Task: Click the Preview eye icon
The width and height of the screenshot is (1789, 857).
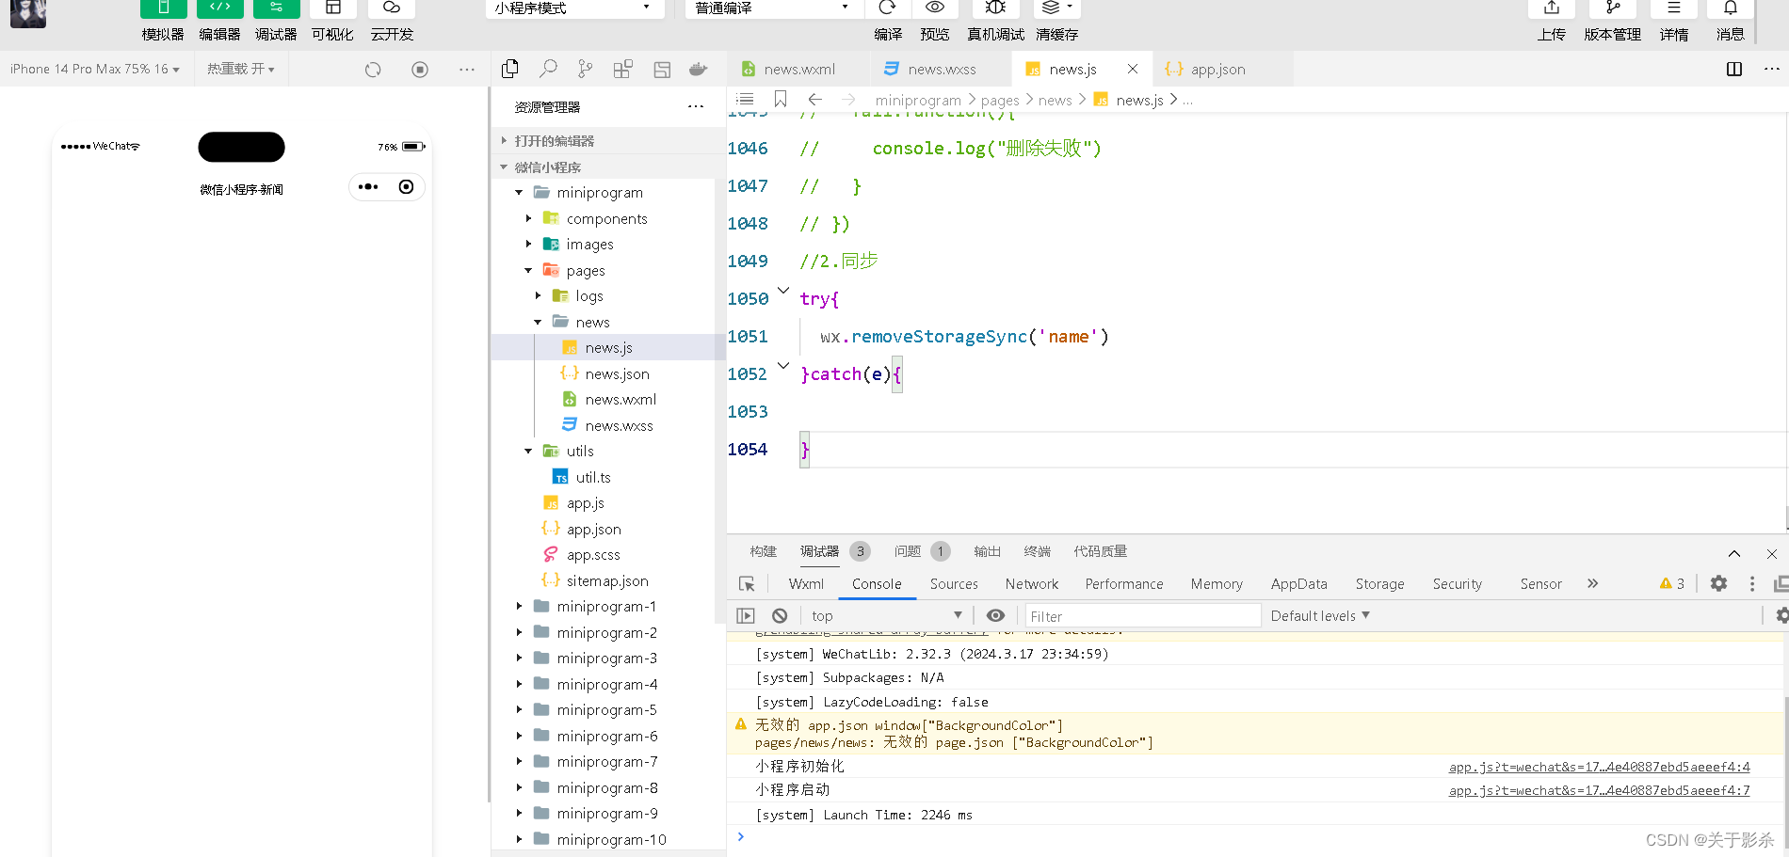Action: click(935, 8)
